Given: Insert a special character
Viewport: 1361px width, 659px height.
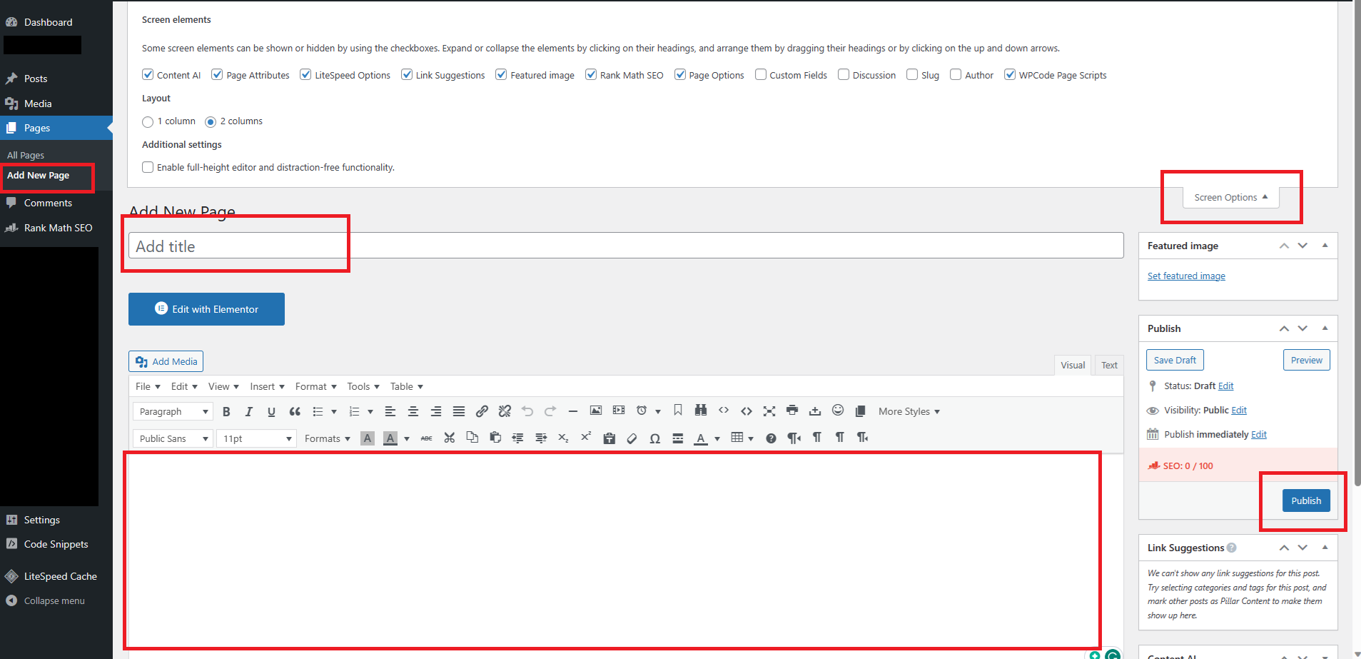Looking at the screenshot, I should click(654, 438).
